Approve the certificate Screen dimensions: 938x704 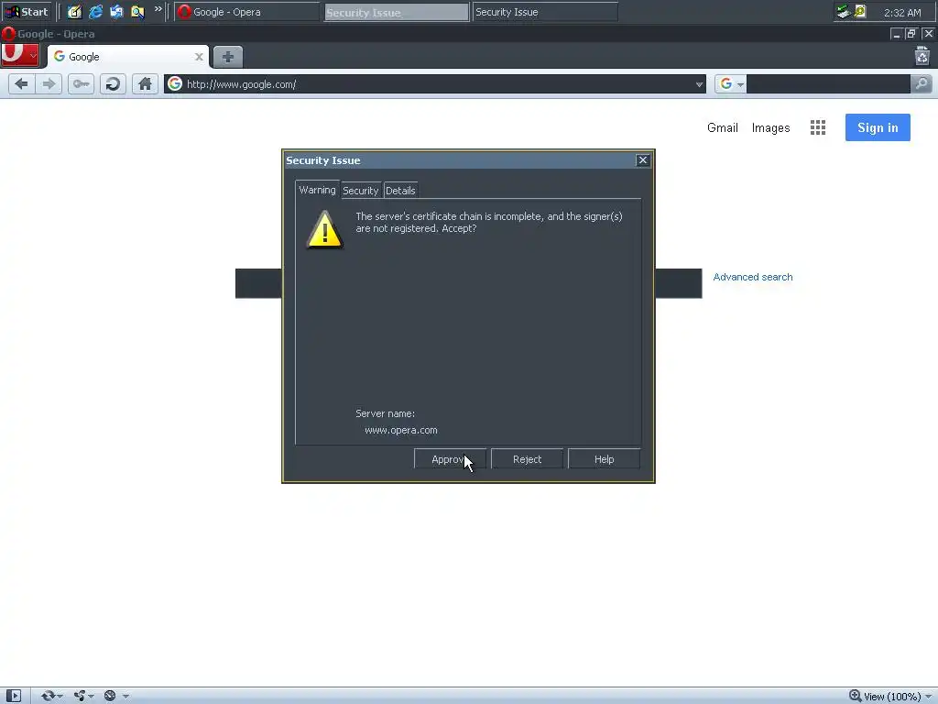point(450,459)
